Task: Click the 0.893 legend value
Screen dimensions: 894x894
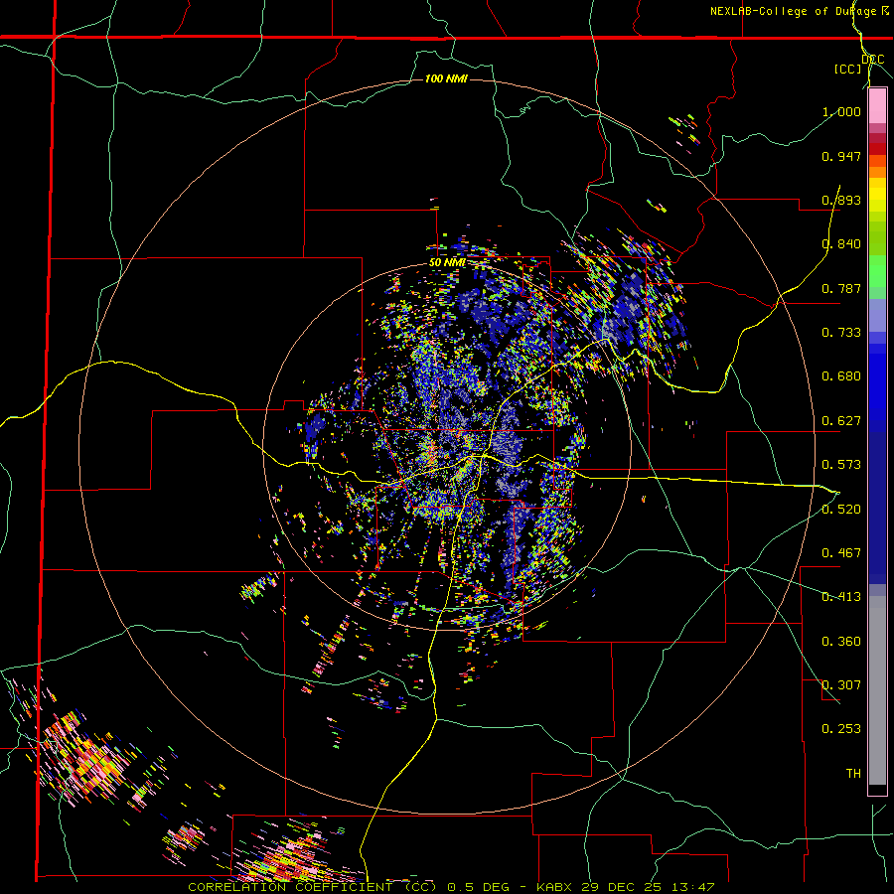Action: pos(841,200)
